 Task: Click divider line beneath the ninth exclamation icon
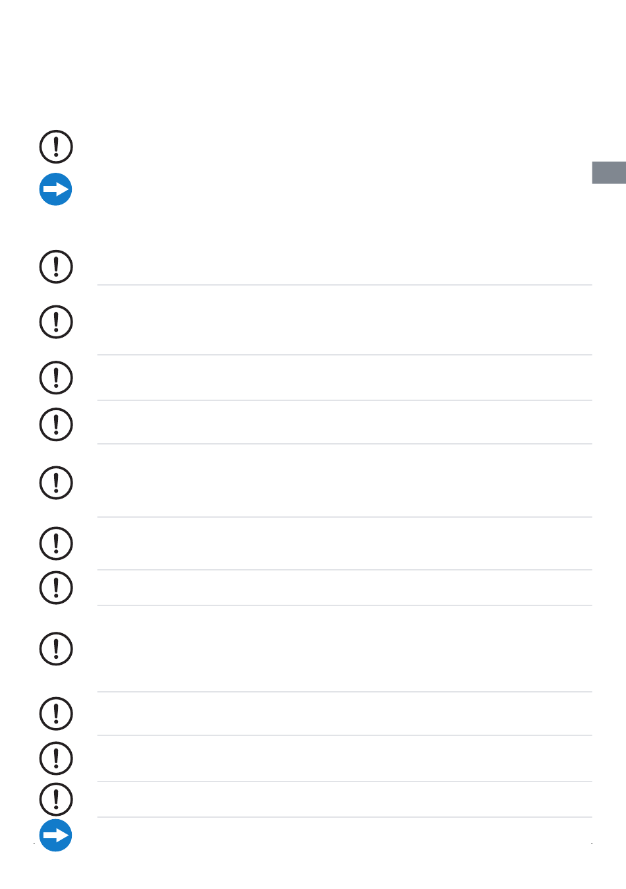click(x=345, y=692)
